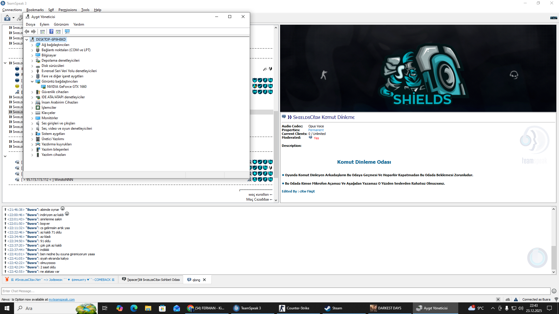Image resolution: width=559 pixels, height=314 pixels.
Task: Click the Back arrow in Device Manager toolbar
Action: [x=27, y=32]
